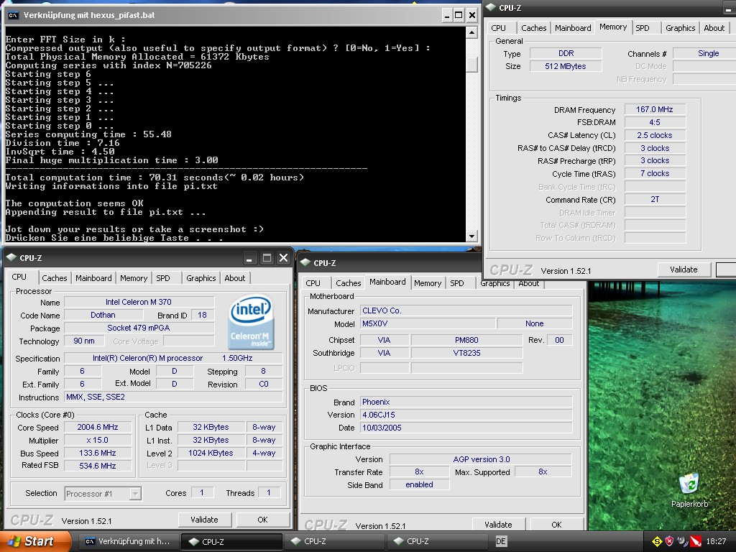Viewport: 736px width, 552px height.
Task: Open Mainboard tab in CPU window
Action: tap(93, 278)
